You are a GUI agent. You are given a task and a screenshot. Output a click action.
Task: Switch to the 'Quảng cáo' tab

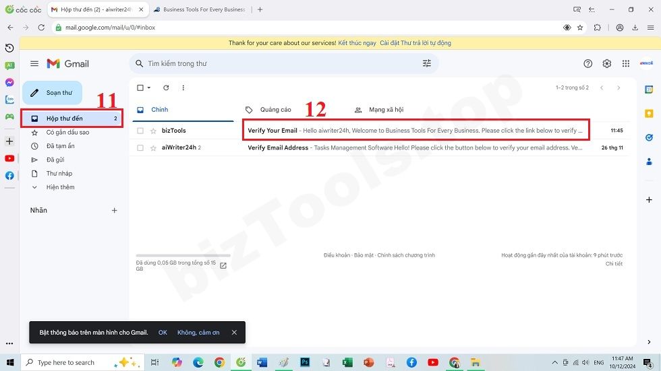coord(275,110)
